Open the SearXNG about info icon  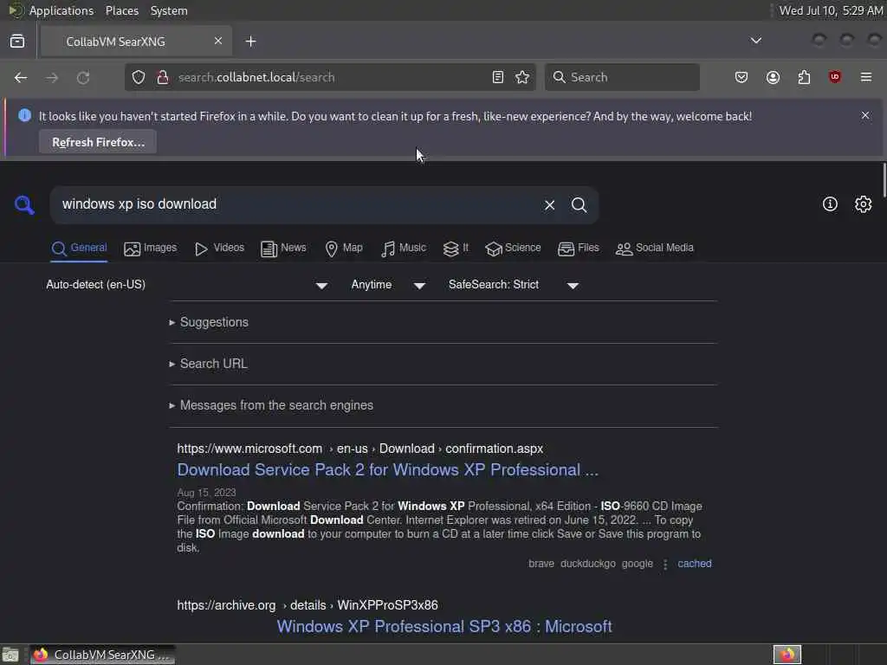point(830,204)
